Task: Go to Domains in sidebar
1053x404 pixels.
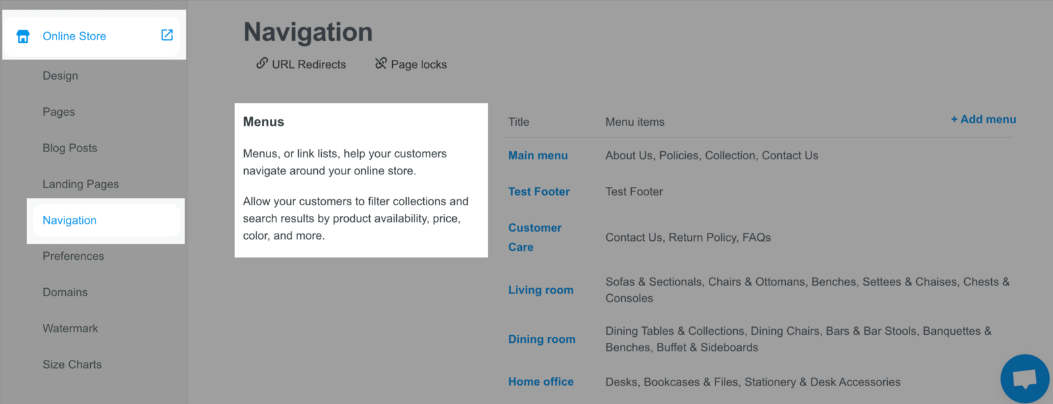Action: (65, 292)
